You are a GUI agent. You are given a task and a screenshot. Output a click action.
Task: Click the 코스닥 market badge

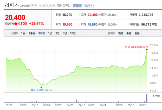point(34,5)
